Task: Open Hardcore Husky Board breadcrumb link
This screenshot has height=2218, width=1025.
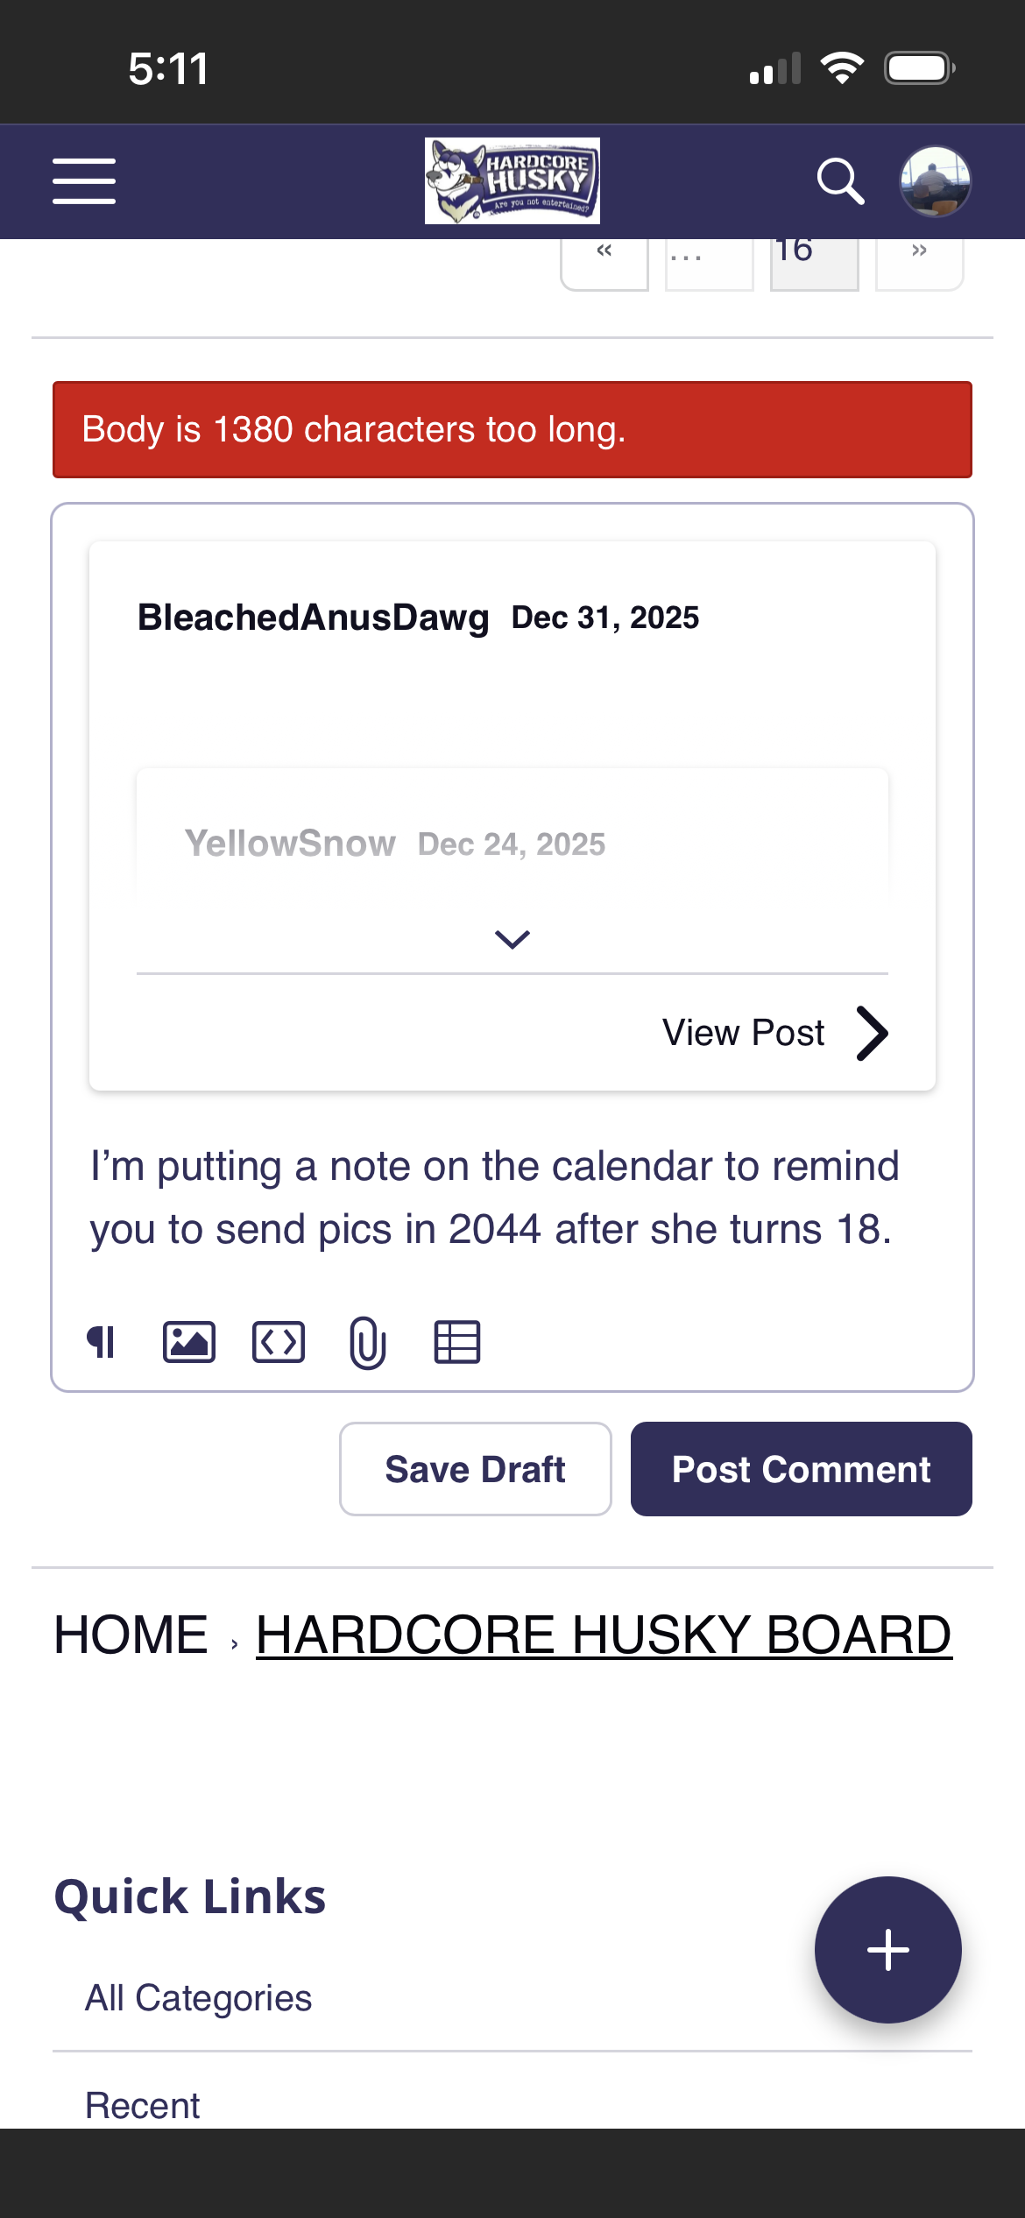Action: (x=604, y=1635)
